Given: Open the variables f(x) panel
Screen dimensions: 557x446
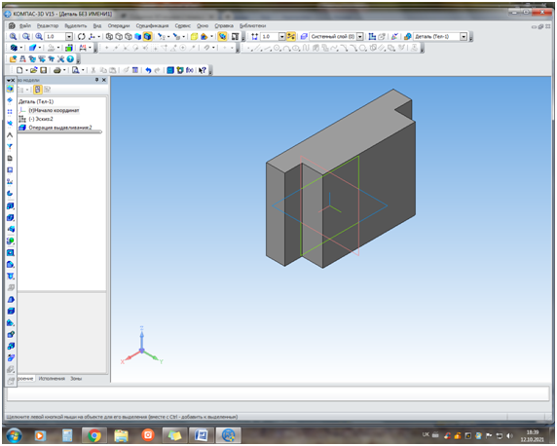Looking at the screenshot, I should (190, 70).
